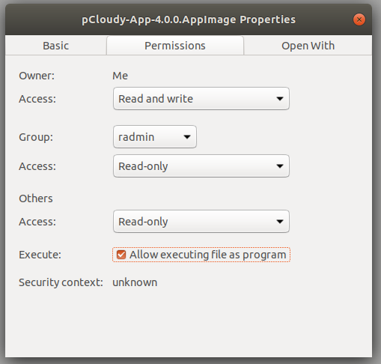Open the owner access 'Read and write' dropdown

tap(201, 99)
